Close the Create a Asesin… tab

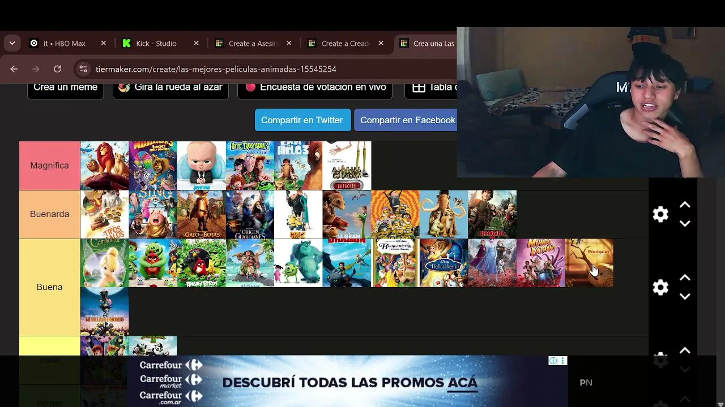pos(289,44)
